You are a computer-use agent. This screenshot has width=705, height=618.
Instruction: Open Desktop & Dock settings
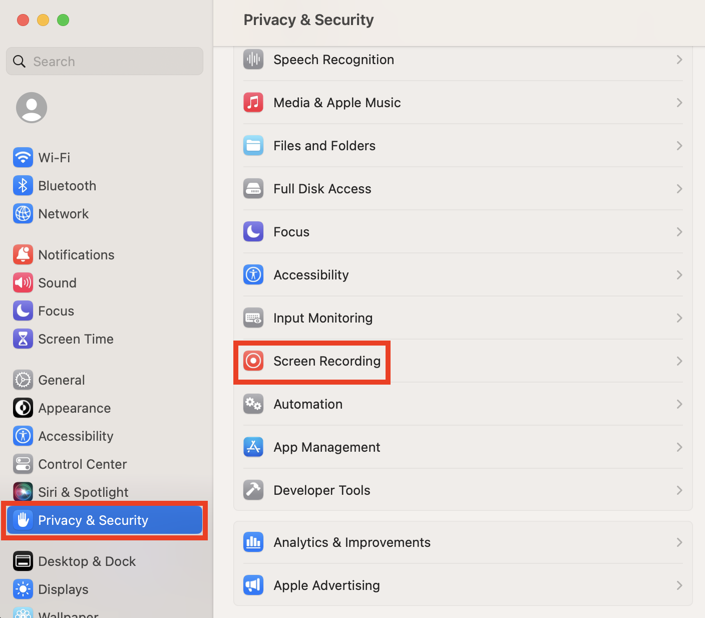tap(87, 561)
